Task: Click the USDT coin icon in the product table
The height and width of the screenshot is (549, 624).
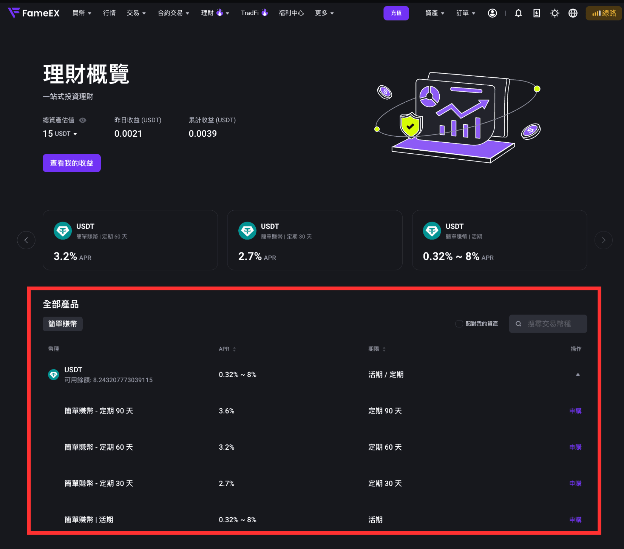Action: [x=54, y=375]
